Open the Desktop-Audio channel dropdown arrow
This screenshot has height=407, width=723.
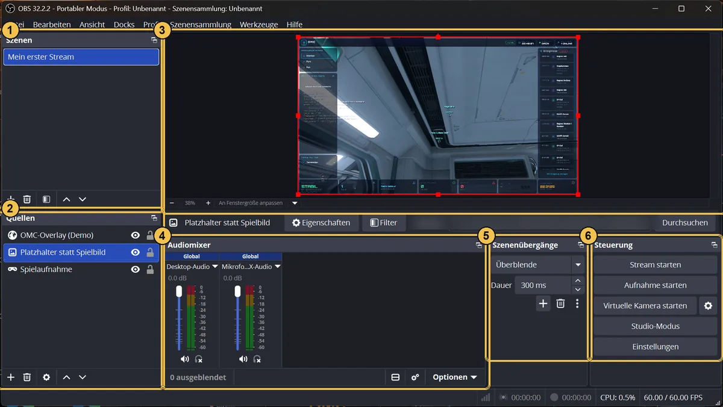click(x=215, y=266)
